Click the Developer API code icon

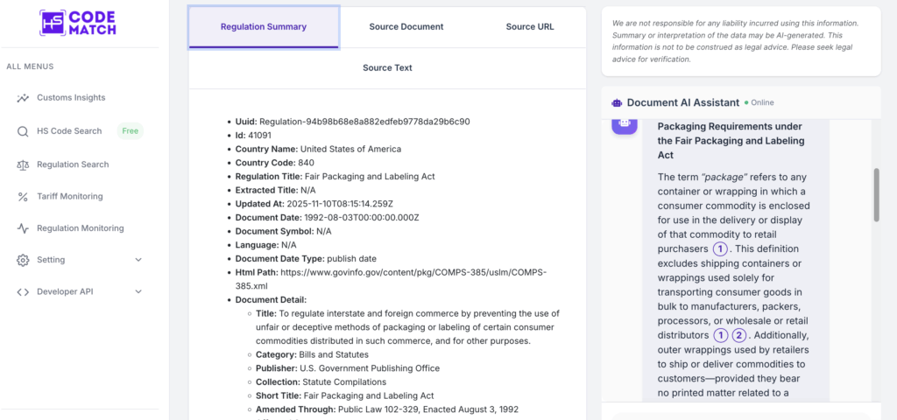click(x=23, y=292)
